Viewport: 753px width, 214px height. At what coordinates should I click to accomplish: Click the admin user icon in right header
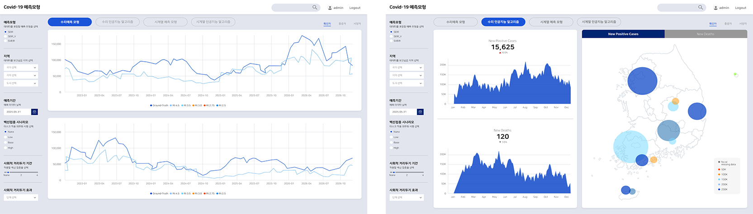[716, 8]
